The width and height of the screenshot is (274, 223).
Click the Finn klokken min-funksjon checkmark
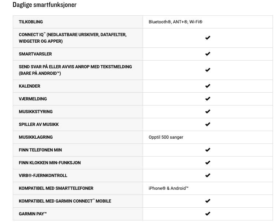[x=207, y=162]
